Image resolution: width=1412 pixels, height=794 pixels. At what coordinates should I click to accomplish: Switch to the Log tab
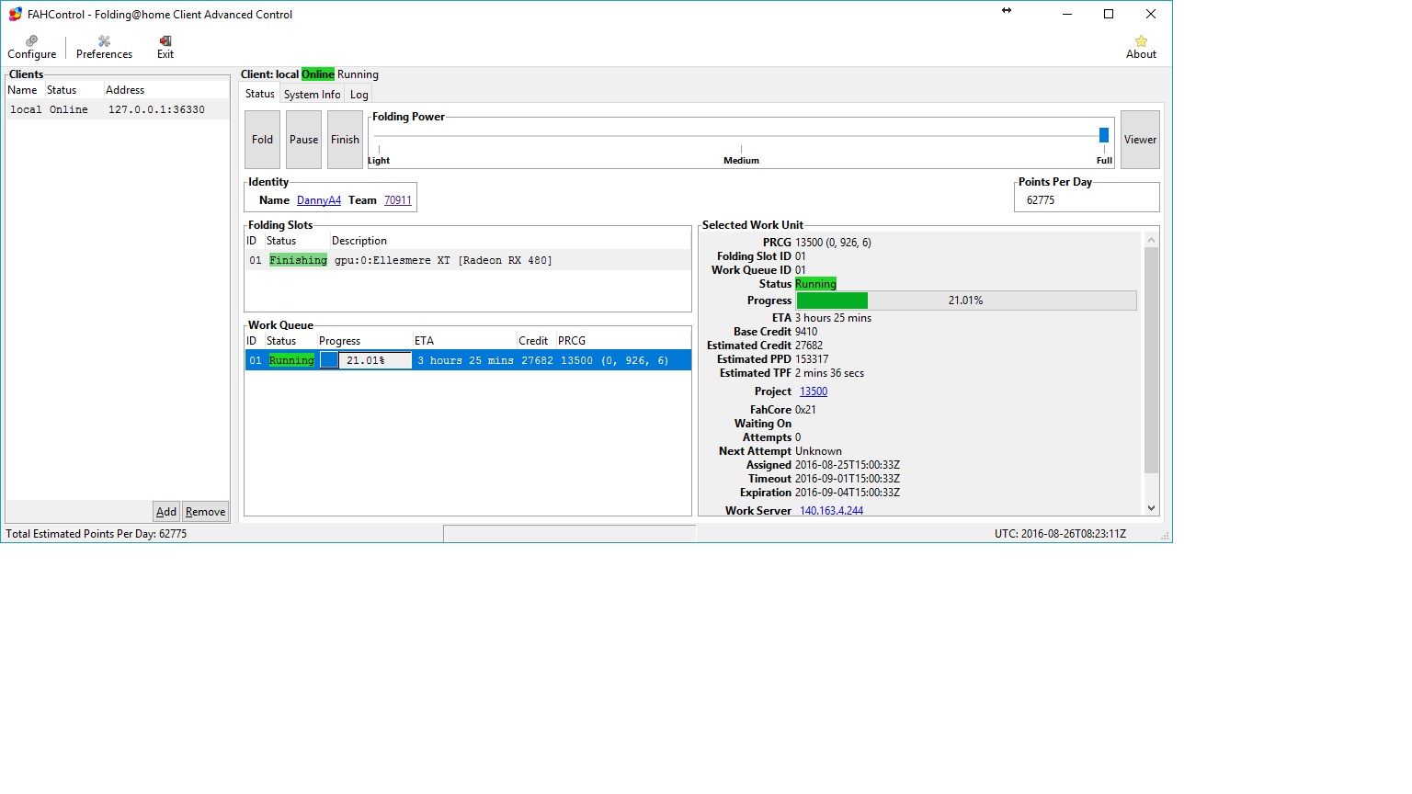pyautogui.click(x=359, y=95)
